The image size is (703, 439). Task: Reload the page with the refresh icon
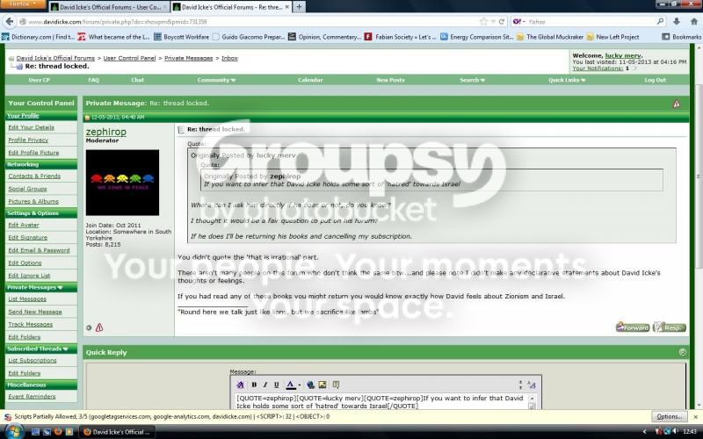click(502, 21)
